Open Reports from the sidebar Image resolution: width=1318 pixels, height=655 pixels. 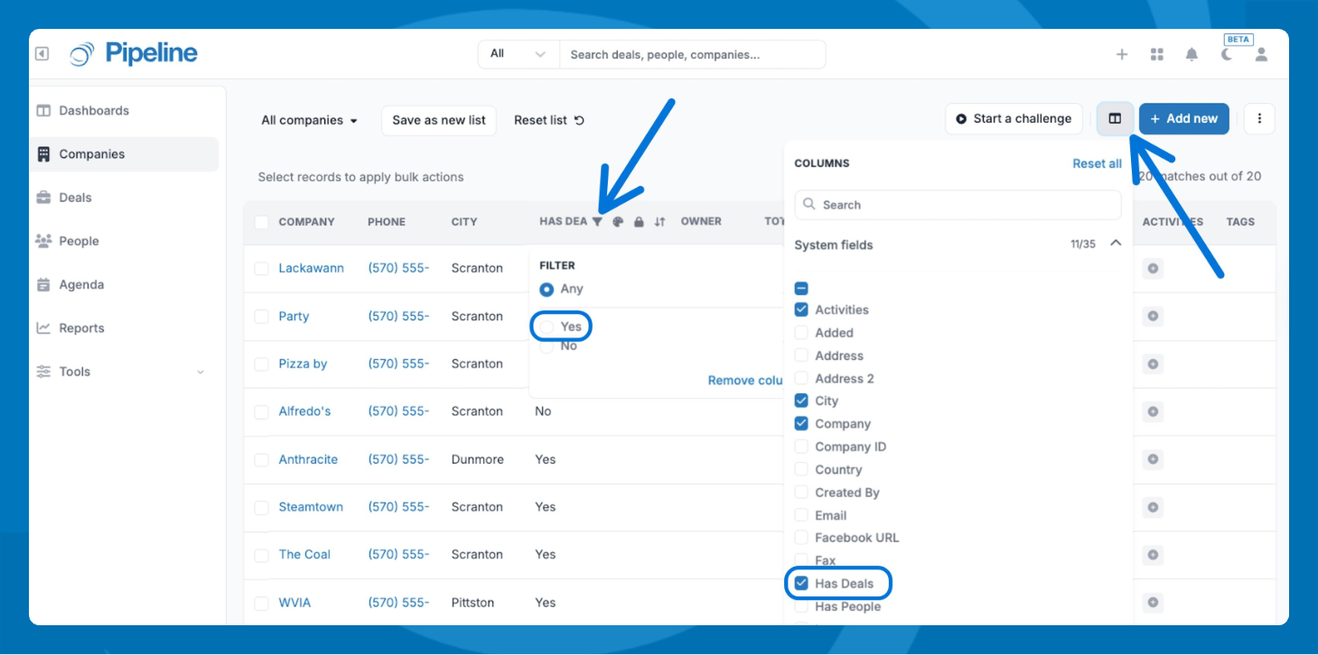81,328
